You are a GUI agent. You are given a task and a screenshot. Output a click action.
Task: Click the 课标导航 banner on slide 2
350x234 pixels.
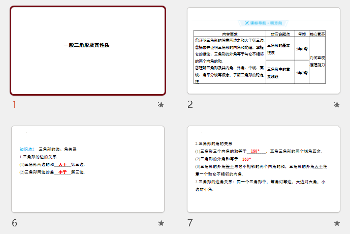pos(263,23)
